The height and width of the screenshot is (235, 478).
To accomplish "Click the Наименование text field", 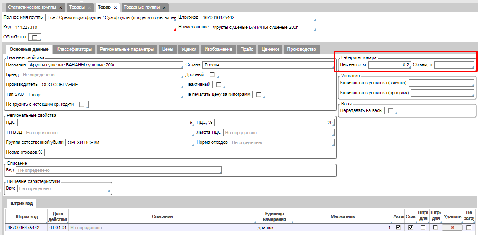I will coord(263,28).
